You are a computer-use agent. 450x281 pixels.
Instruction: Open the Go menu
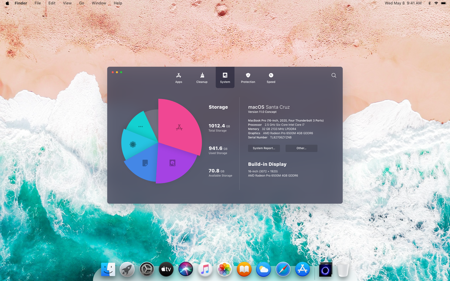click(x=82, y=3)
